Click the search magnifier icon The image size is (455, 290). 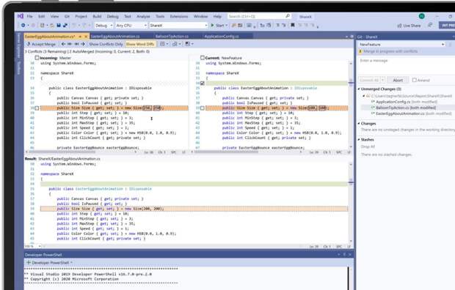[x=288, y=16]
